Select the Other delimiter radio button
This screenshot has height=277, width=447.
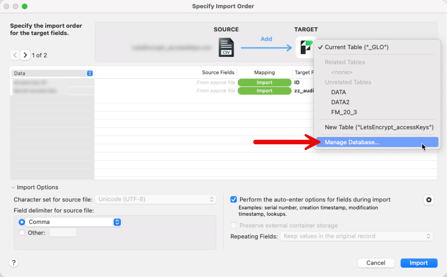(22, 233)
